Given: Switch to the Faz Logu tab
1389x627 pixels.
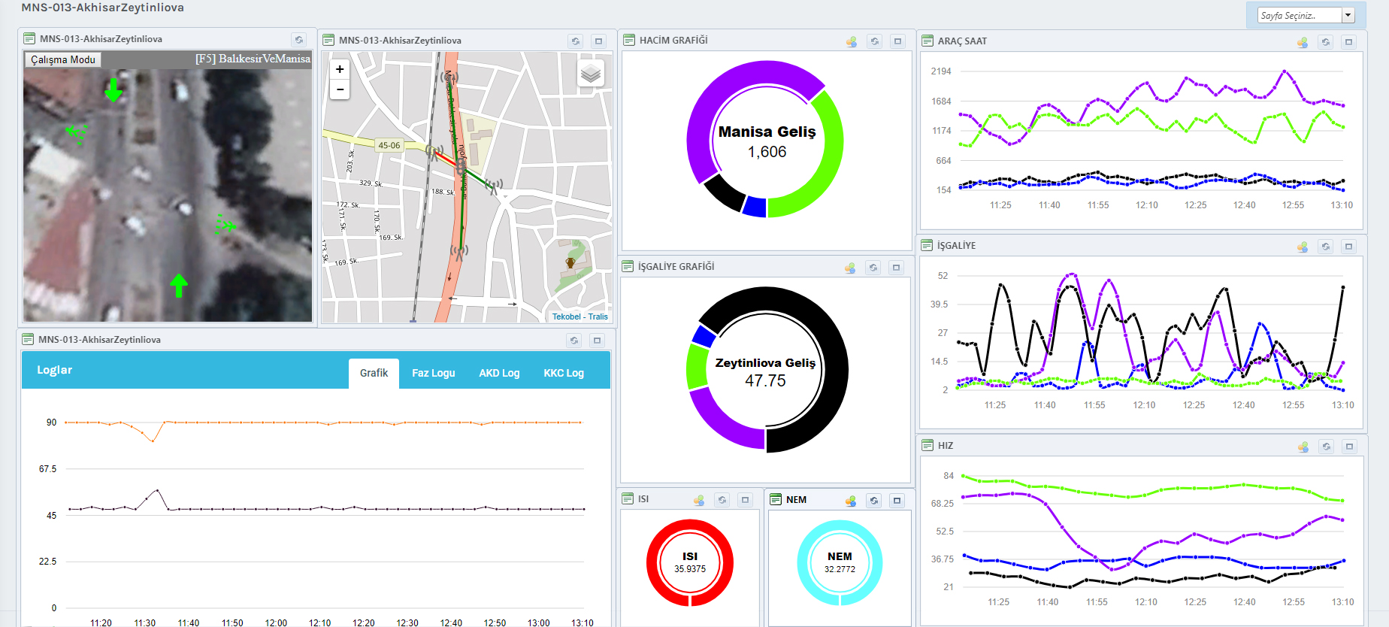Looking at the screenshot, I should point(433,373).
